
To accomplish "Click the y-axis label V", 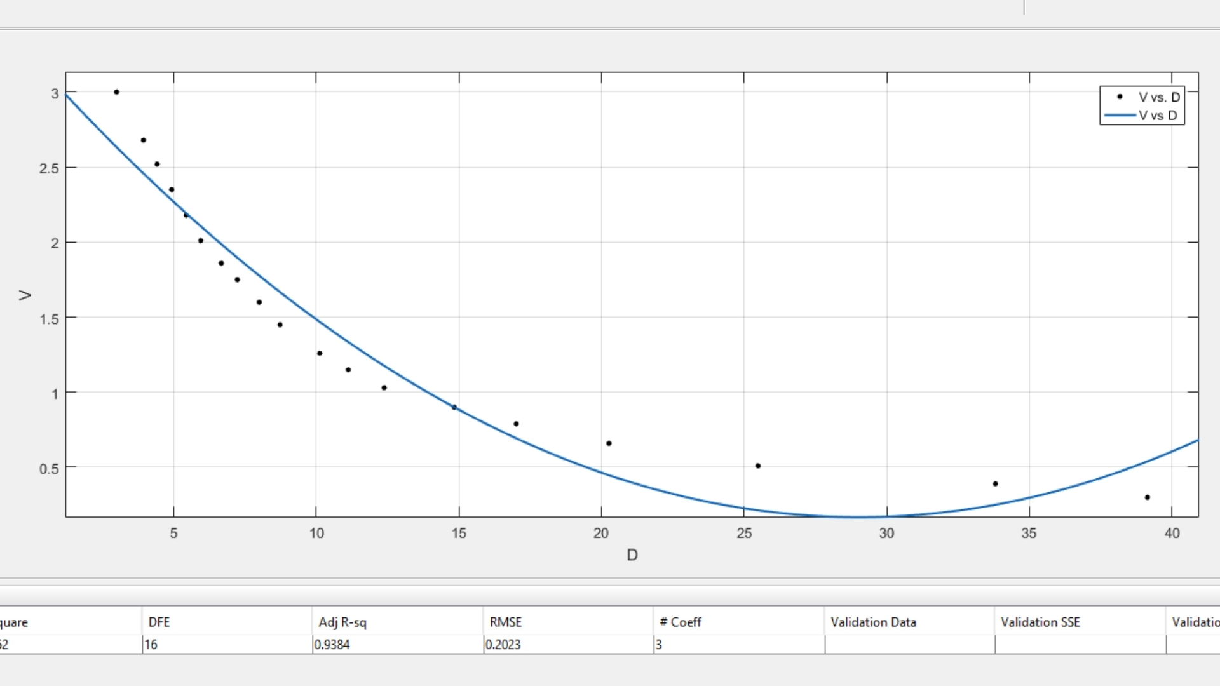I will click(x=25, y=295).
